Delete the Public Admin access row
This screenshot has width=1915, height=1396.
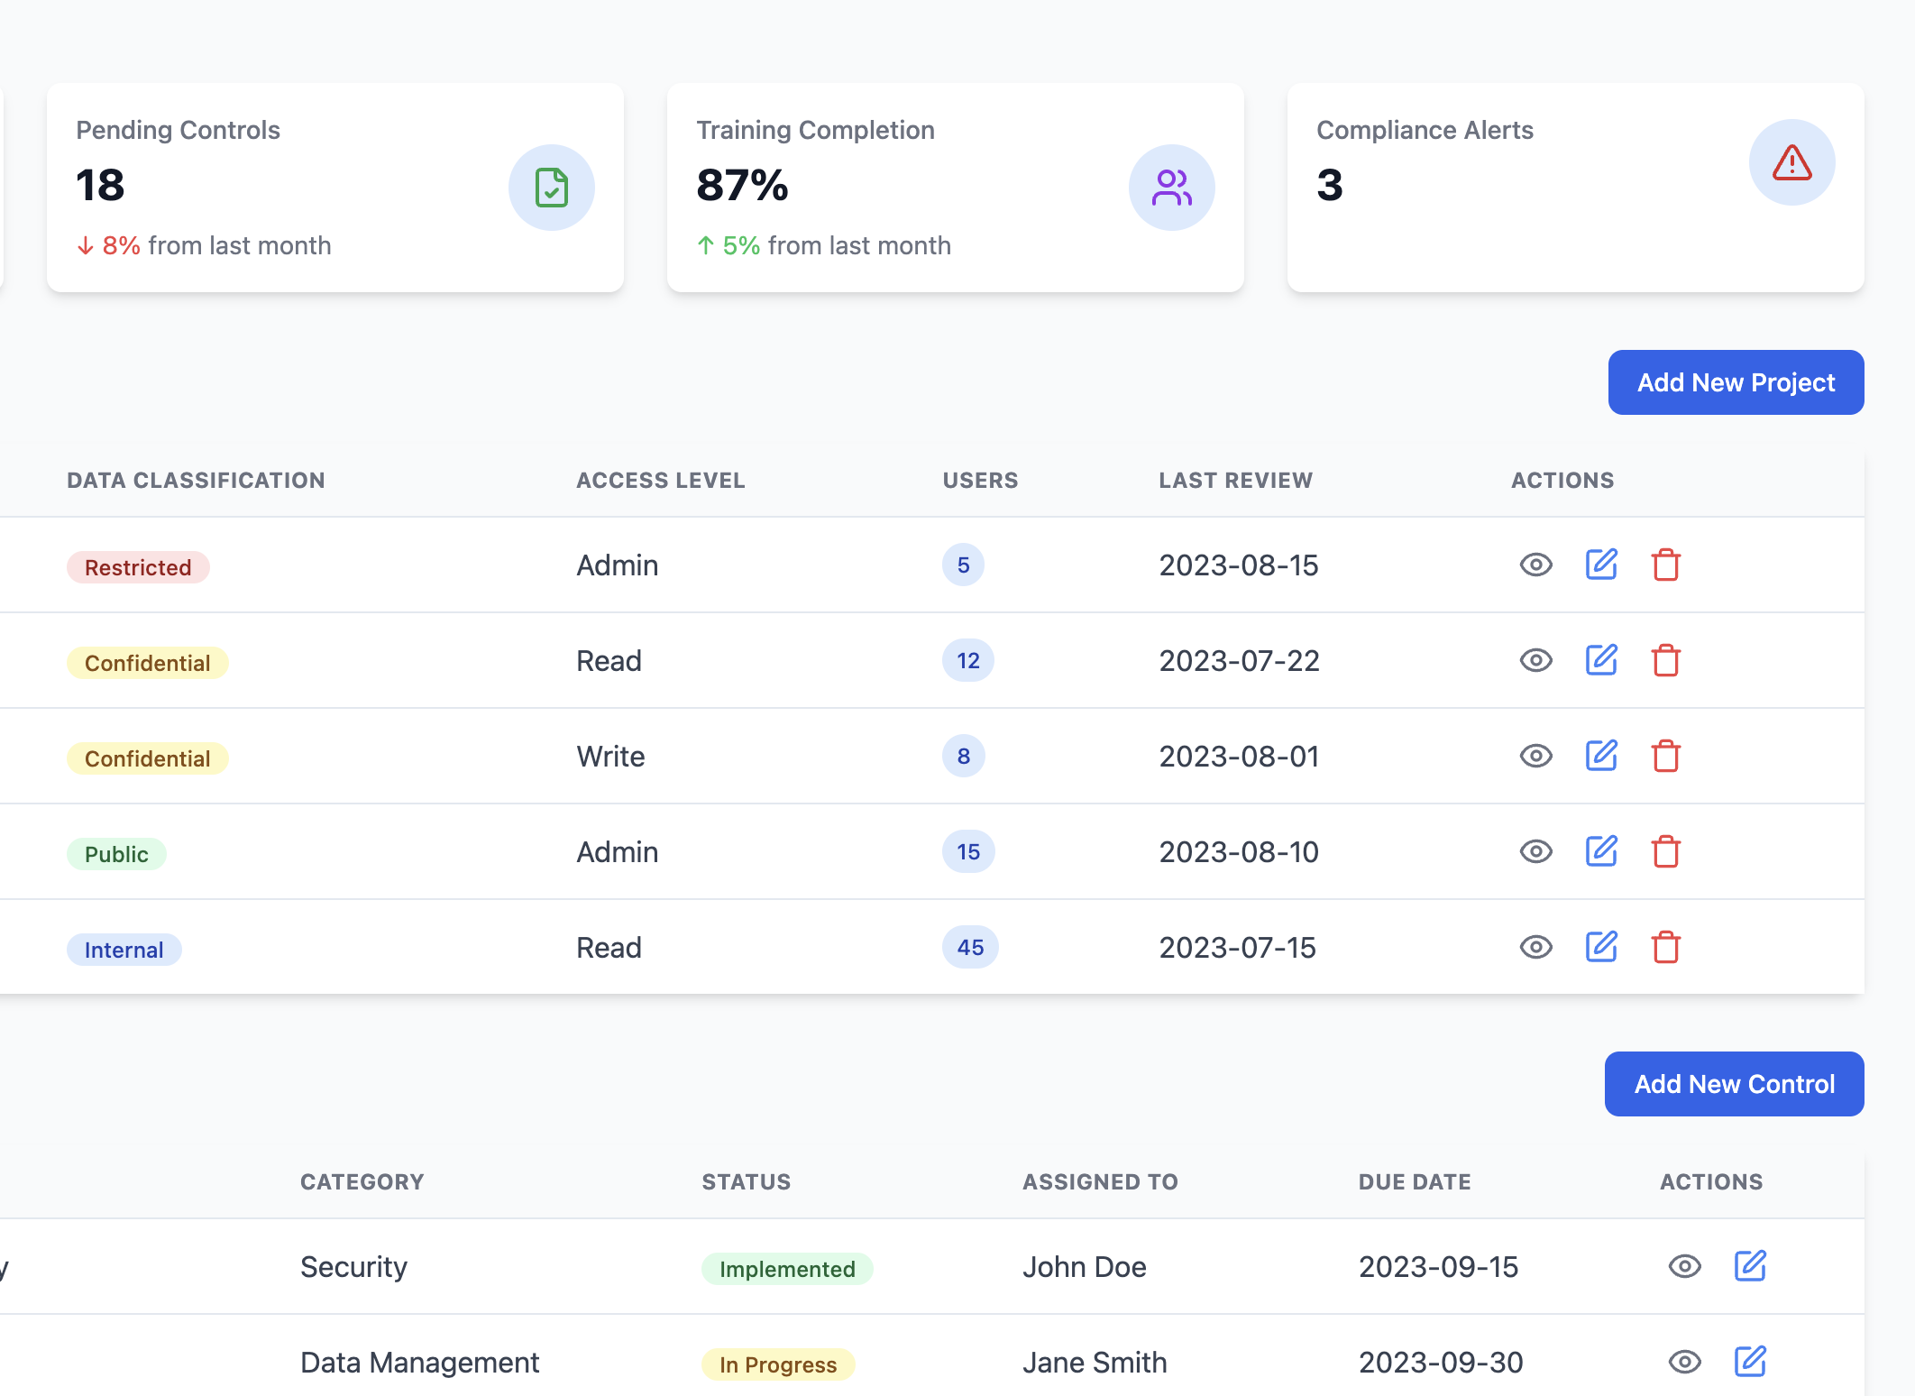click(1665, 852)
